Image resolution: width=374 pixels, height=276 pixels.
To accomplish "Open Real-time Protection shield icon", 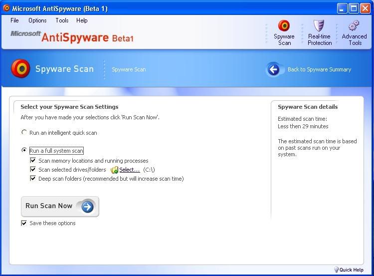I will click(319, 25).
